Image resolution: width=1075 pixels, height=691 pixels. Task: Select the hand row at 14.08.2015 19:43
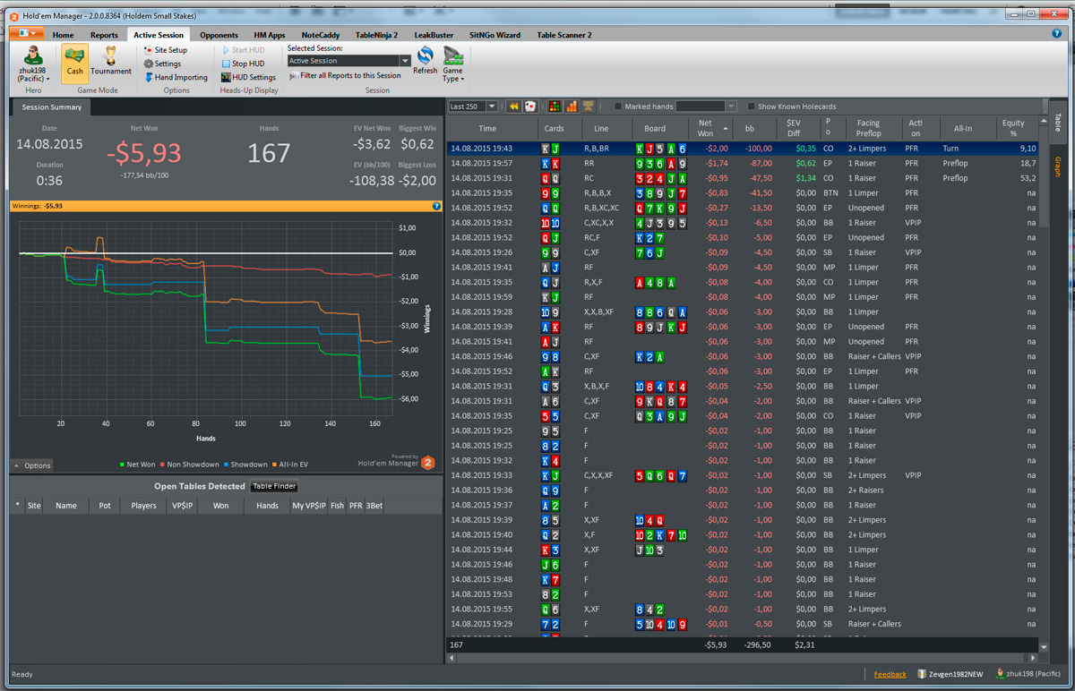(743, 148)
